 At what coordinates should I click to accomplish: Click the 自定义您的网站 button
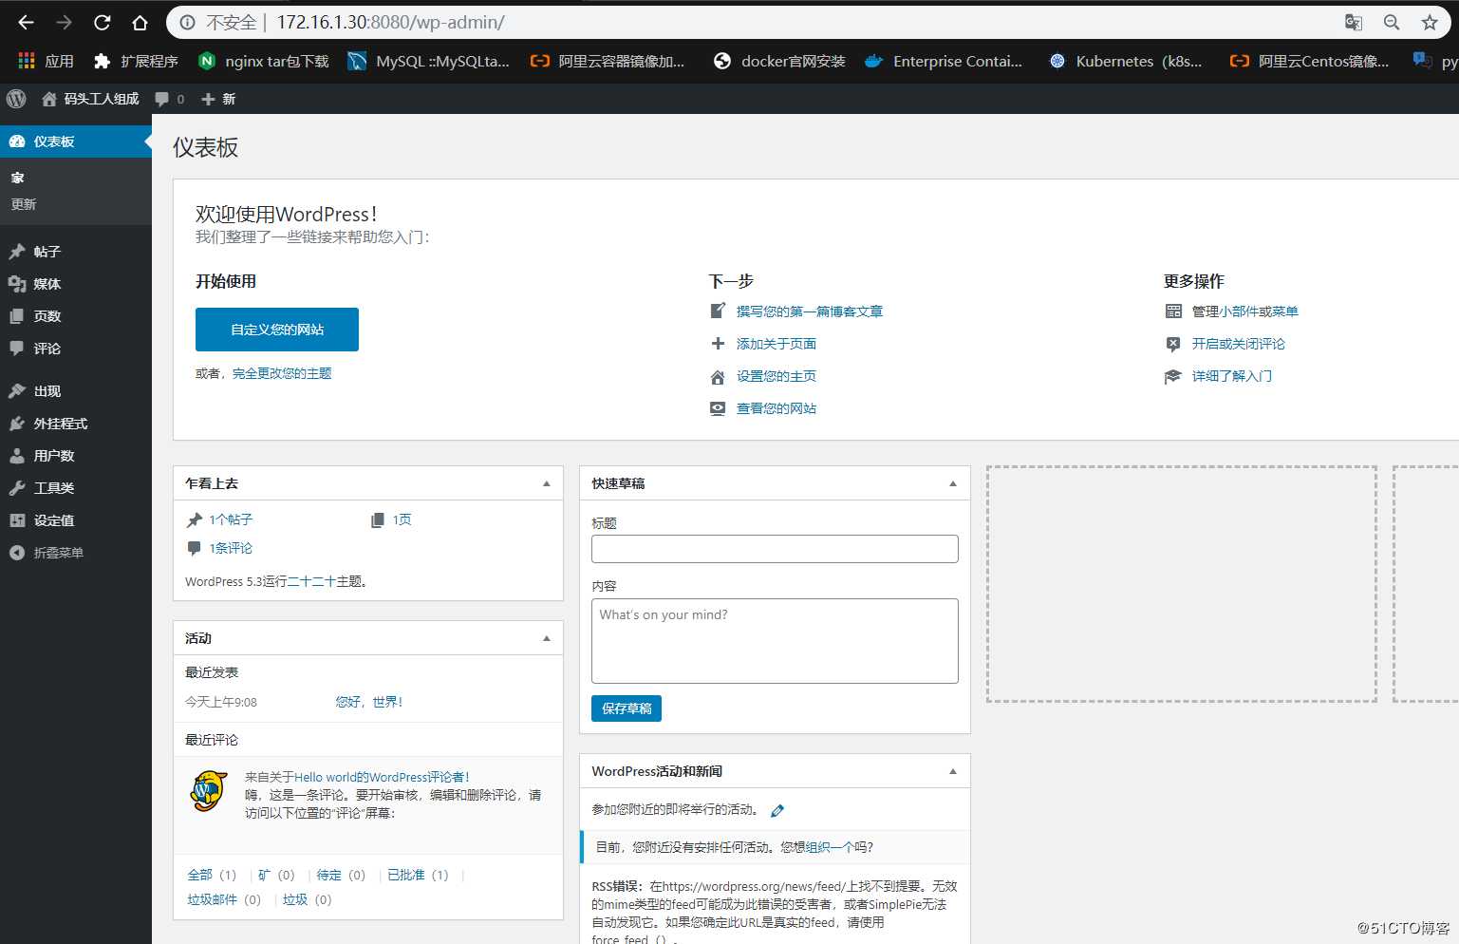tap(277, 330)
